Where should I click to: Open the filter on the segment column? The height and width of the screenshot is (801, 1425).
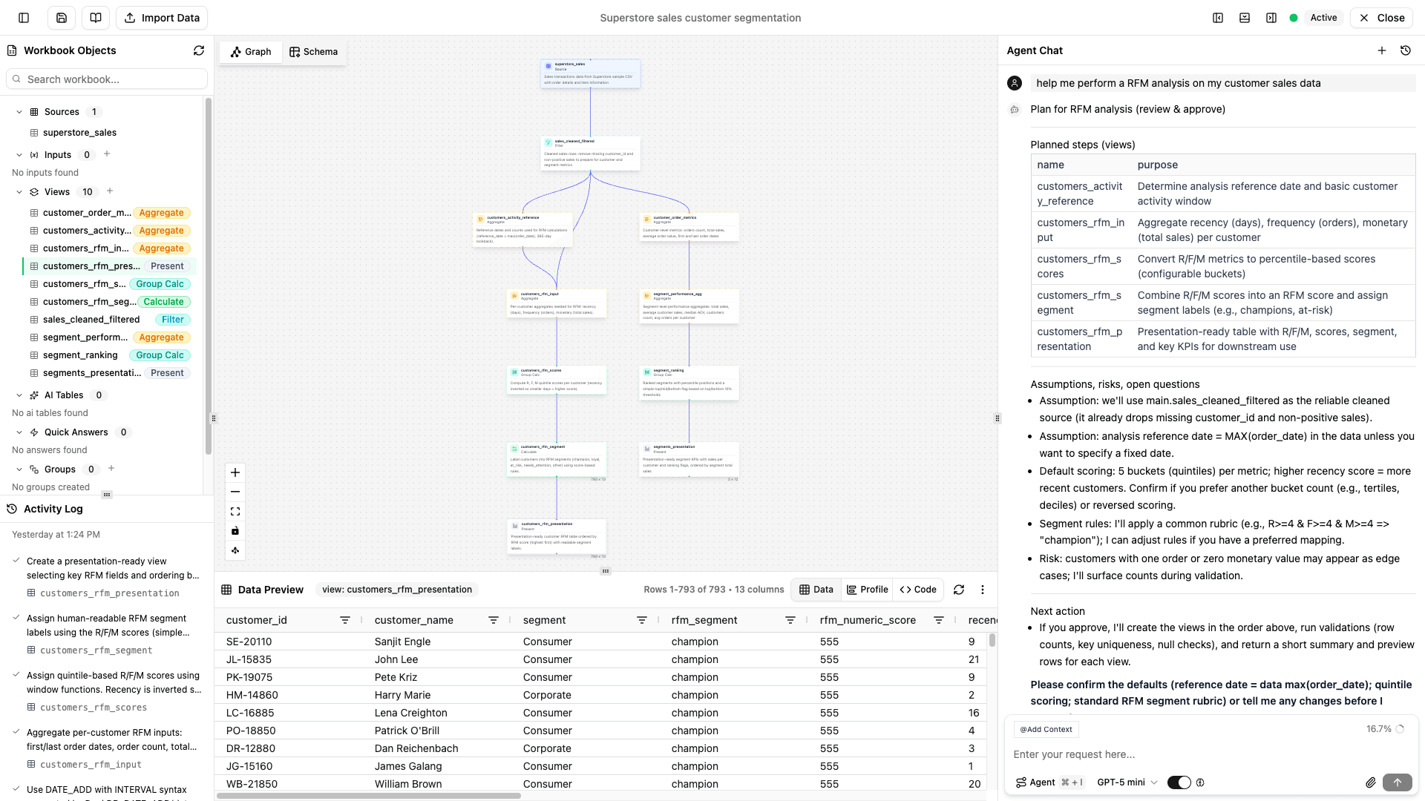[642, 620]
